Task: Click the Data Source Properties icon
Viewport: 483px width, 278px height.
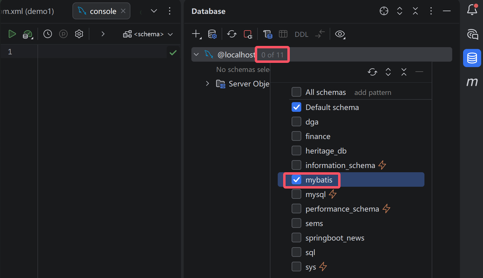Action: [x=212, y=34]
